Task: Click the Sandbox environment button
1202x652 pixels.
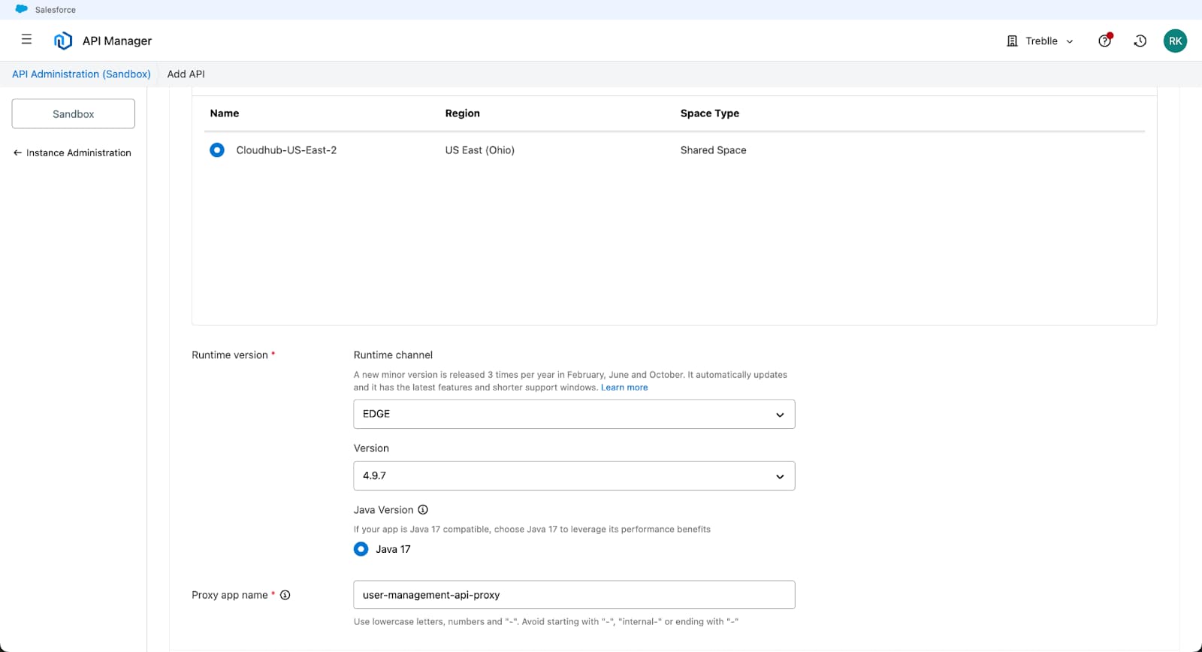Action: [x=74, y=113]
